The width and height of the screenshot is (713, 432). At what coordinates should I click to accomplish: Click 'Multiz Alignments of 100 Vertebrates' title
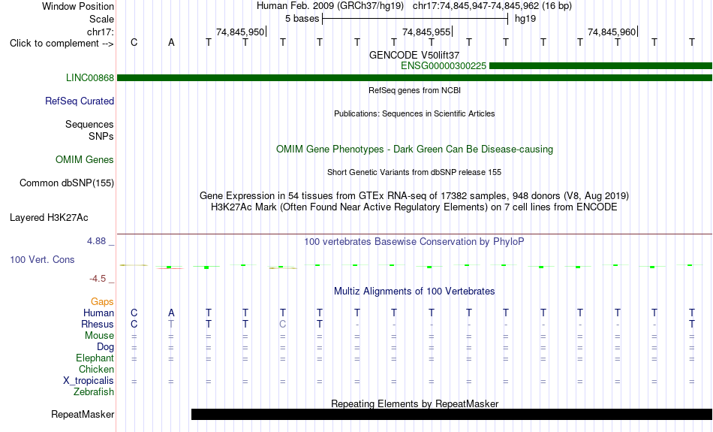tap(414, 292)
